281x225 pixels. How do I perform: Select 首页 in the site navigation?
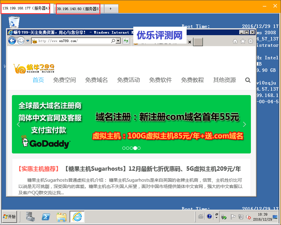click(38, 80)
